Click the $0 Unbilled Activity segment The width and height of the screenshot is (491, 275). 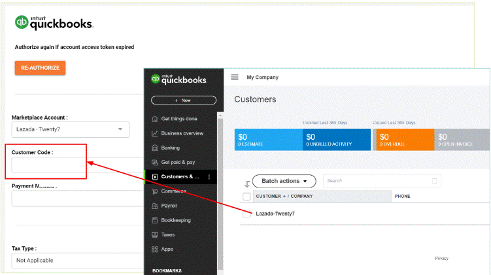pyautogui.click(x=337, y=140)
